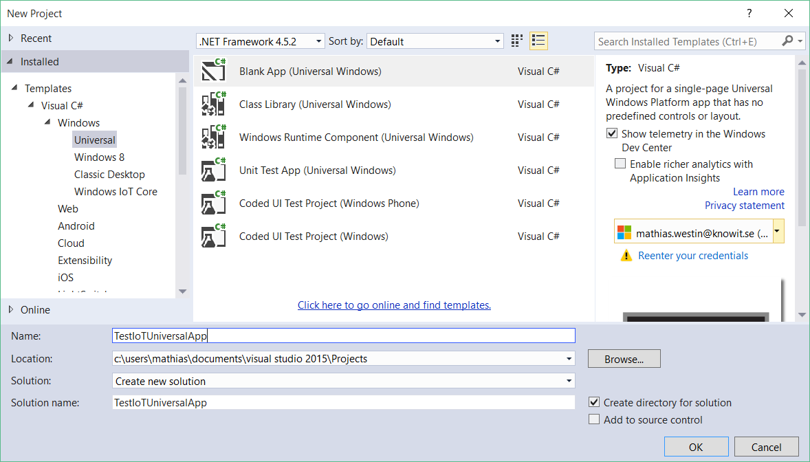Screen dimensions: 810x462
Task: Collapse the Templates tree node
Action: click(14, 88)
